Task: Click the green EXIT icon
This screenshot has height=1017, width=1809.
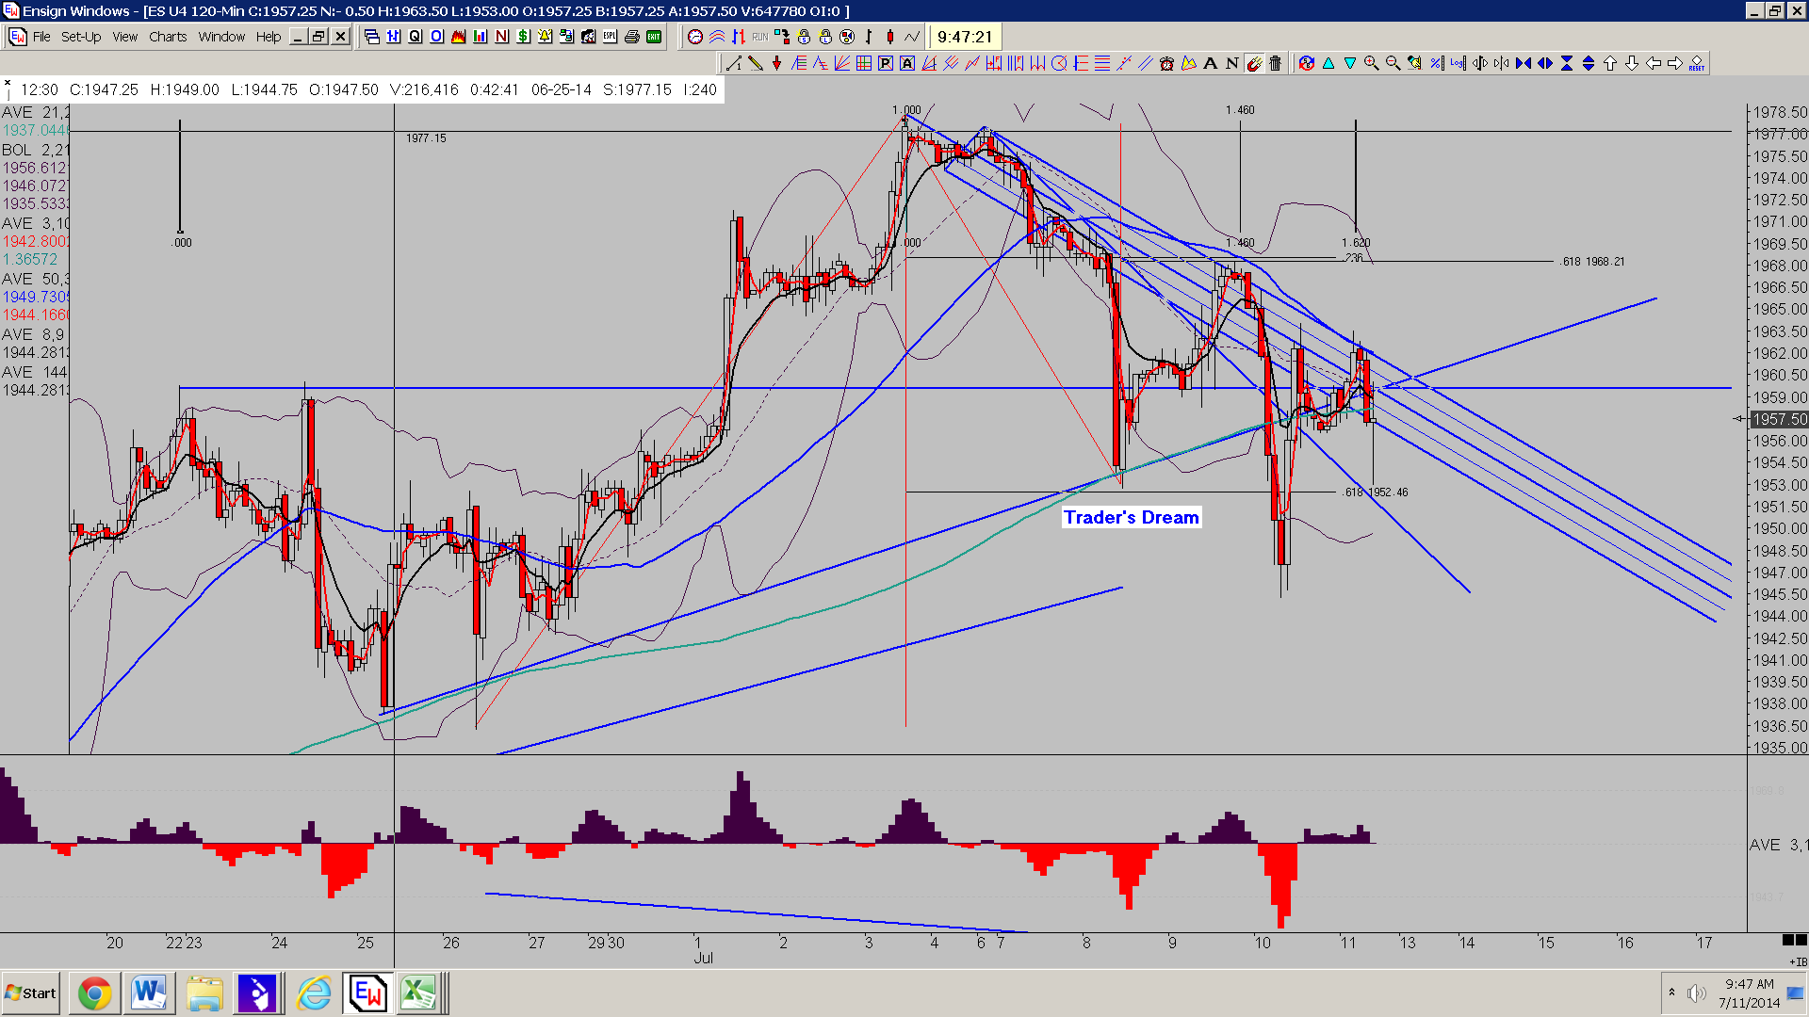Action: (654, 37)
